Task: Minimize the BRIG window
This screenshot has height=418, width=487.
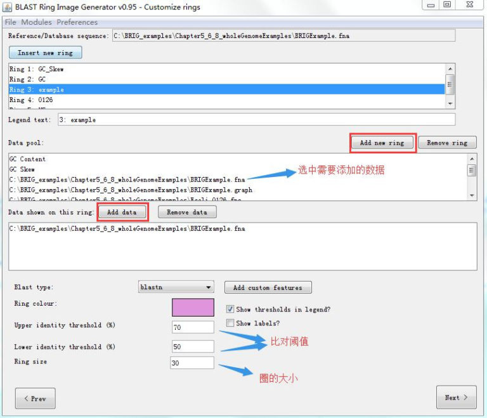Action: point(431,4)
